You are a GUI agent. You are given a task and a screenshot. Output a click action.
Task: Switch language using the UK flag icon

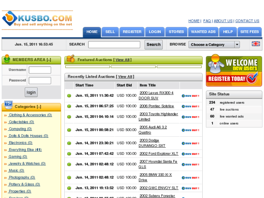click(256, 44)
